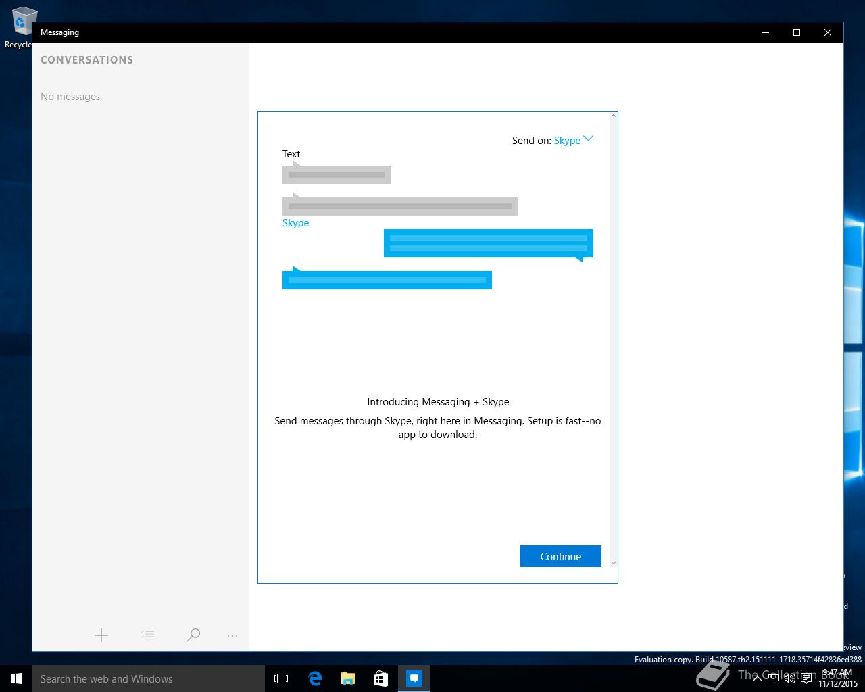Screen dimensions: 865x692
Task: Click the Messaging app taskbar icon
Action: (414, 678)
